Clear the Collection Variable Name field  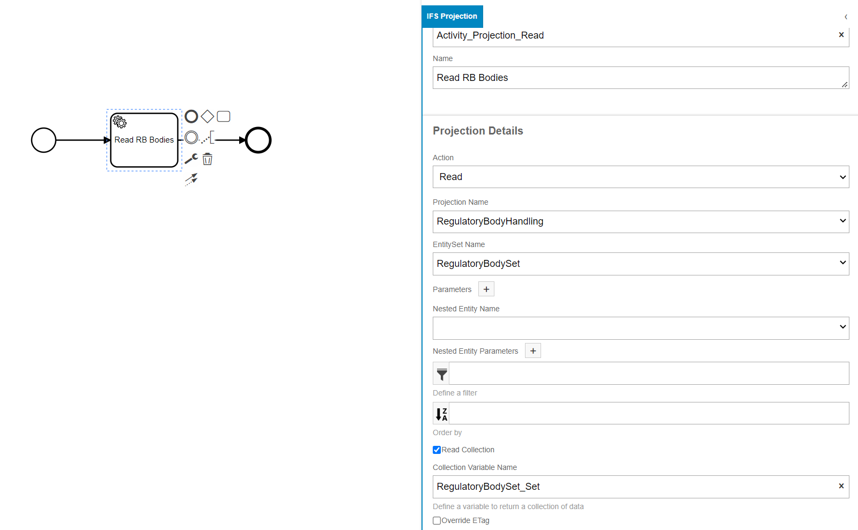841,486
